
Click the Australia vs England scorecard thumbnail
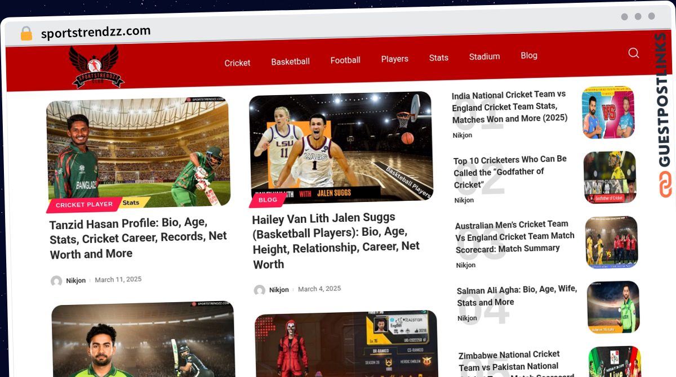point(612,242)
